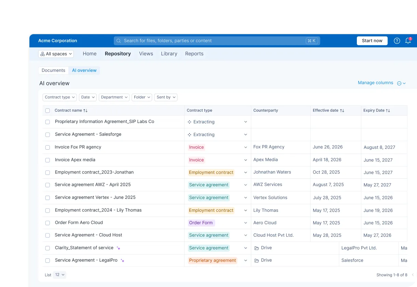417x287 pixels.
Task: Select the Invoice Fox PR agency checkbox
Action: pyautogui.click(x=48, y=147)
